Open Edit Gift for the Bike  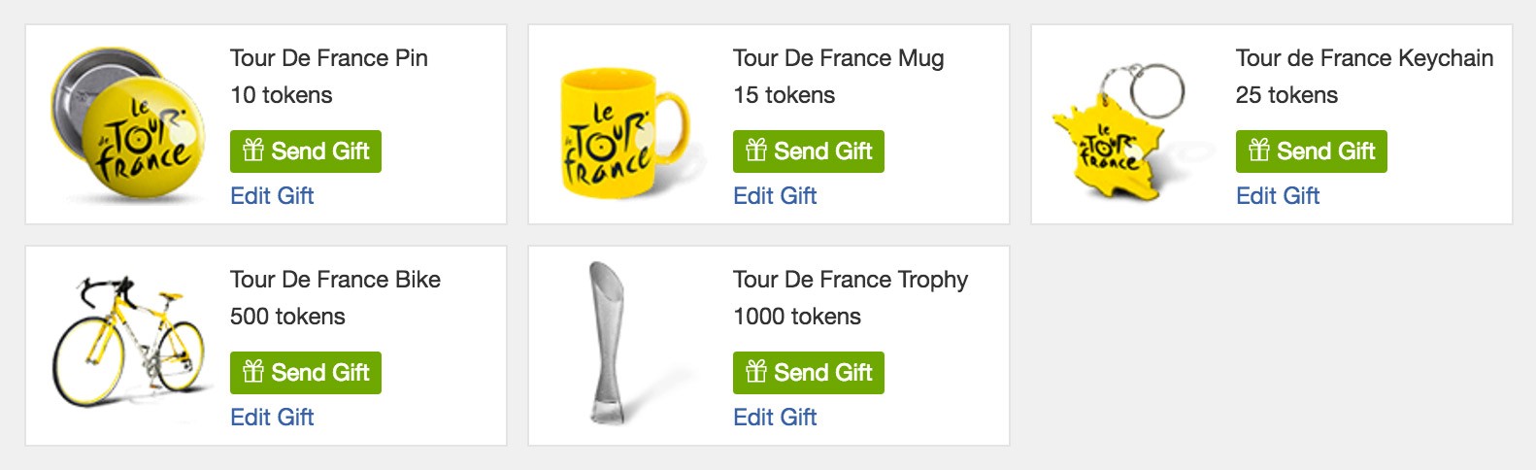pos(272,418)
